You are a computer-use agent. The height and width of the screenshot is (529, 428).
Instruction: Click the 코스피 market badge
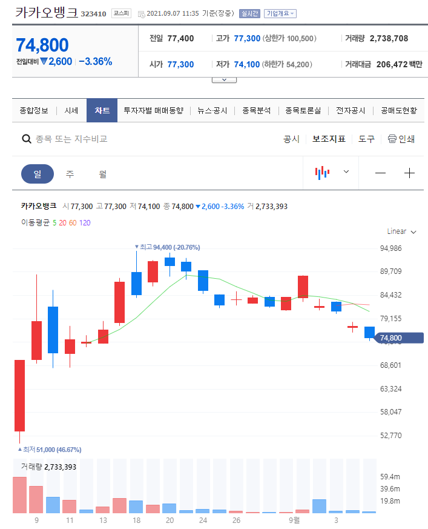pyautogui.click(x=121, y=13)
